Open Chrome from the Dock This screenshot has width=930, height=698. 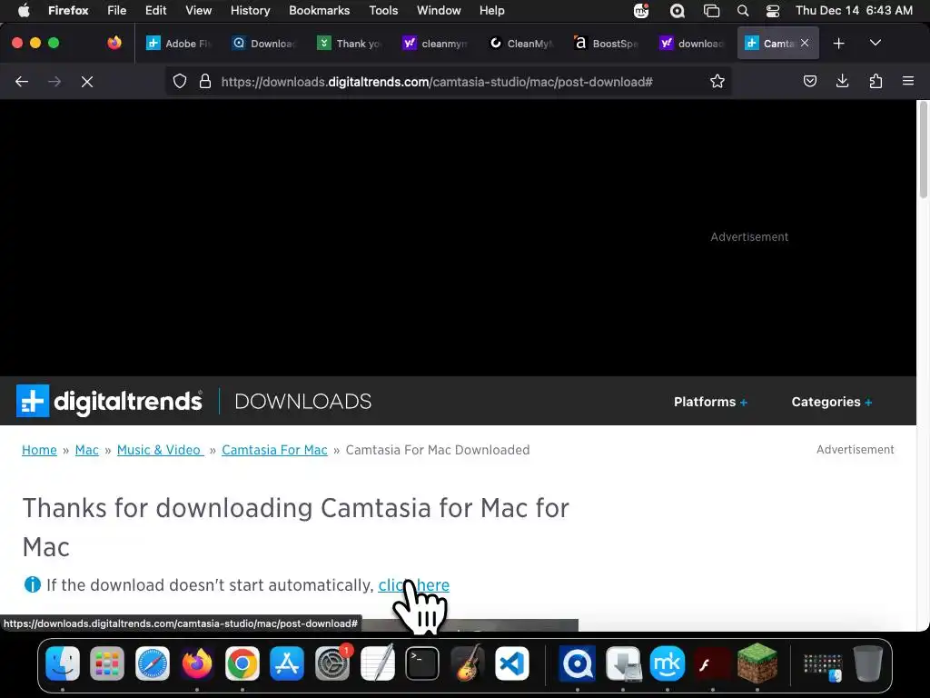[242, 663]
